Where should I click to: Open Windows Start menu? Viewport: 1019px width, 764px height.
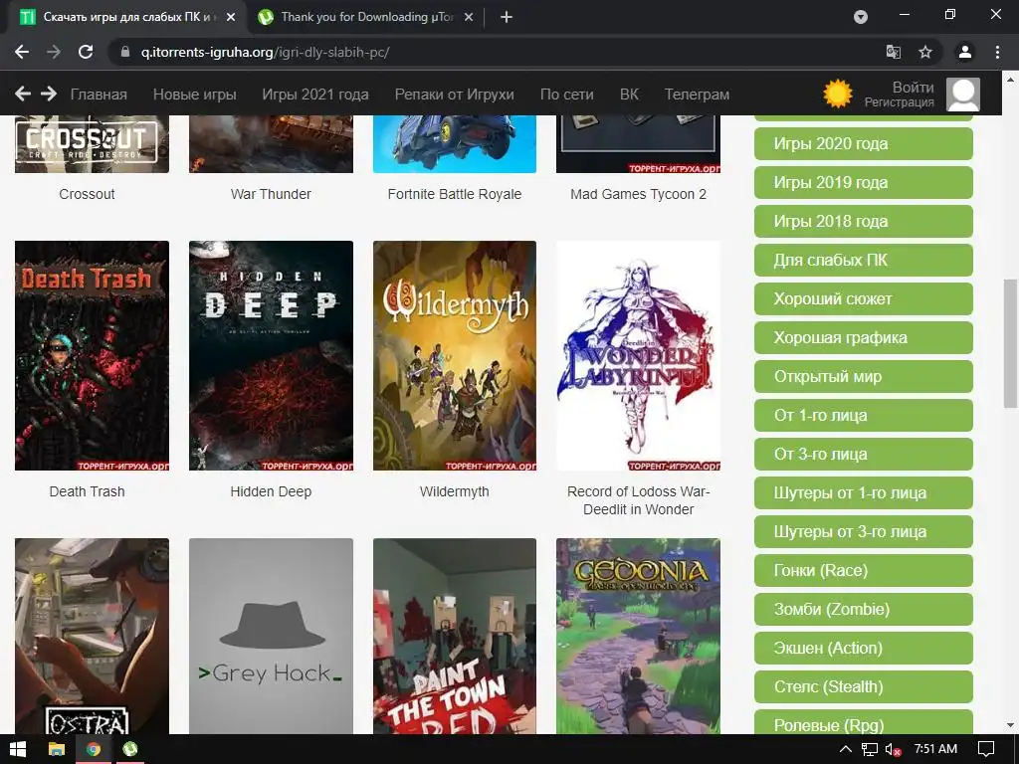(18, 749)
